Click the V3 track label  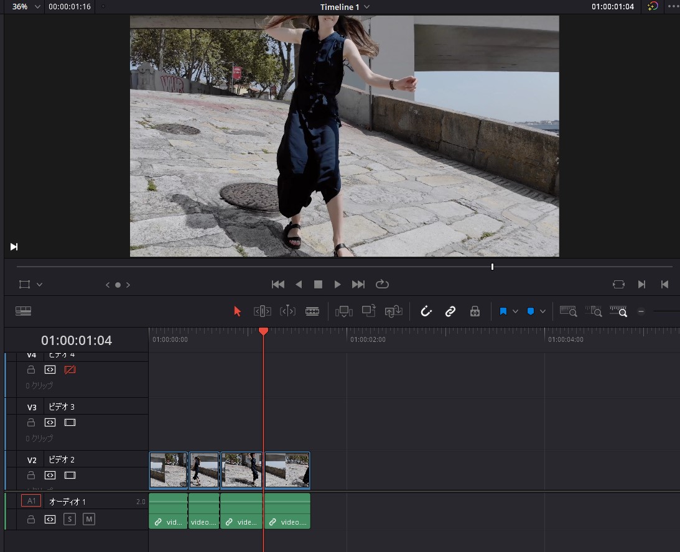click(x=32, y=407)
